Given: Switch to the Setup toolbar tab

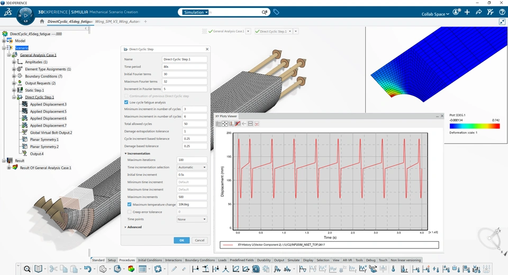Looking at the screenshot, I should [112, 260].
